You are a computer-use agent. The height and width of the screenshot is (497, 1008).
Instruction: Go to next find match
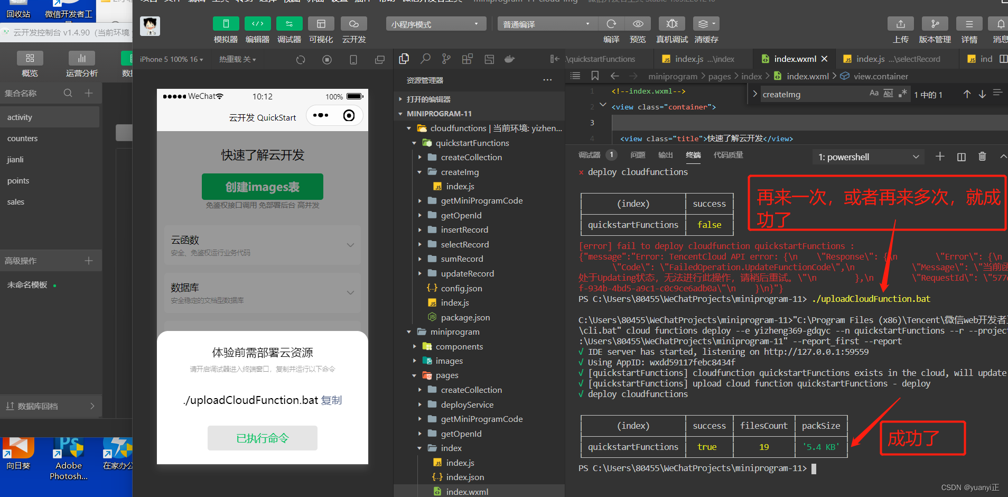click(982, 94)
